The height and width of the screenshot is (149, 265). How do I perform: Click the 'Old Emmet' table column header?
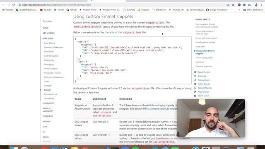[x=99, y=99]
